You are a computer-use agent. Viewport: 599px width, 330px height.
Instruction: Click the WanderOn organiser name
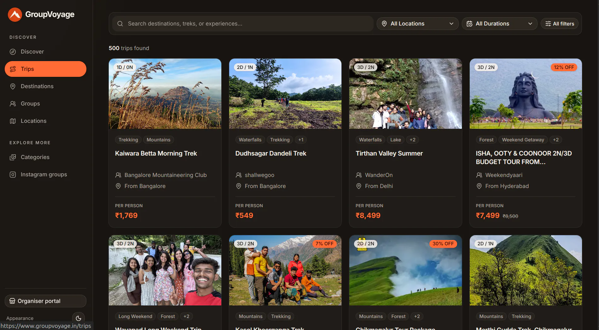click(x=379, y=175)
